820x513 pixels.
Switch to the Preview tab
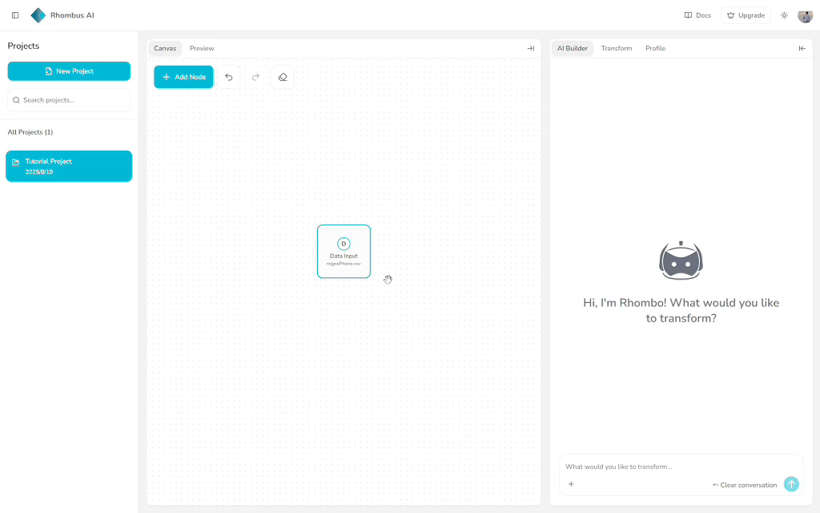click(x=202, y=48)
